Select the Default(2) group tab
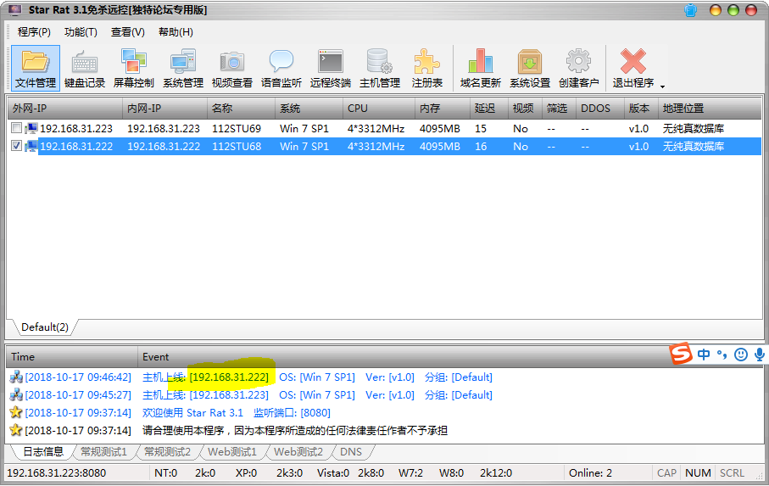The image size is (769, 486). [45, 327]
